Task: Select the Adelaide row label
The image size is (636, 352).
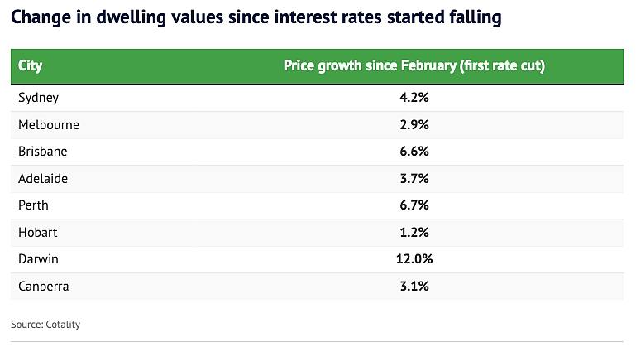Action: [x=43, y=179]
